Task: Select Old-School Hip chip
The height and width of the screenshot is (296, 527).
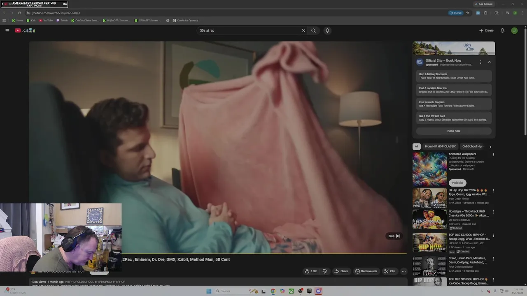Action: click(x=472, y=146)
